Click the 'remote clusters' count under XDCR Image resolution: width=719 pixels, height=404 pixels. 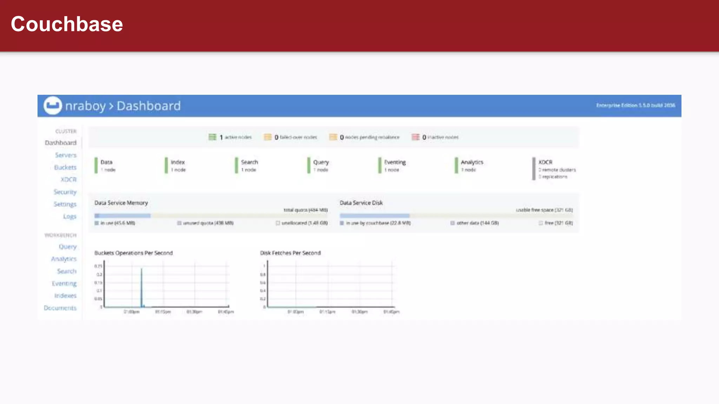click(x=557, y=170)
